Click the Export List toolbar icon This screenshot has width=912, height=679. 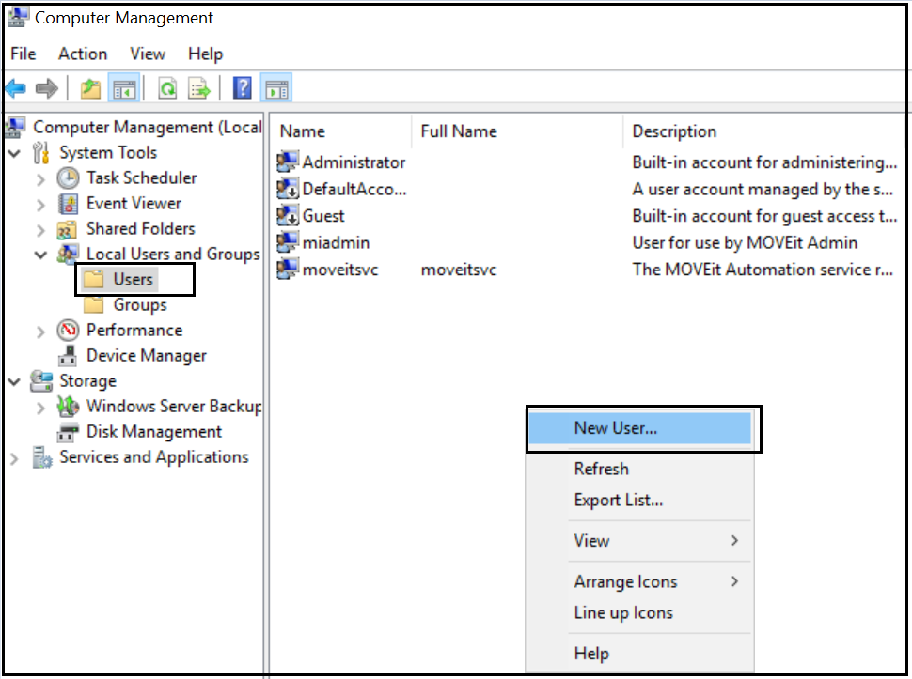pos(199,89)
